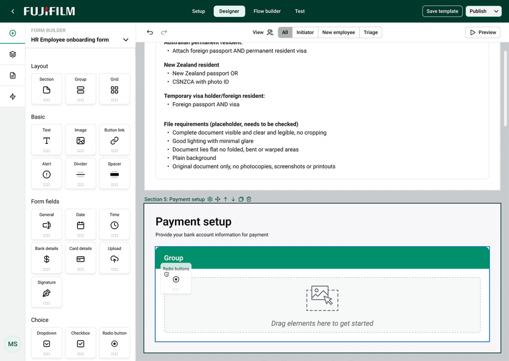Delete Section 5 with trash icon

(249, 199)
